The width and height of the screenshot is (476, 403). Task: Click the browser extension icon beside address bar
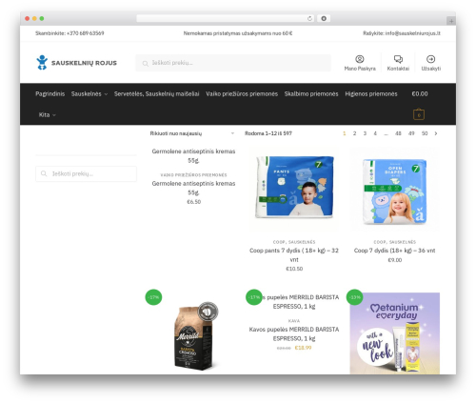click(x=324, y=19)
